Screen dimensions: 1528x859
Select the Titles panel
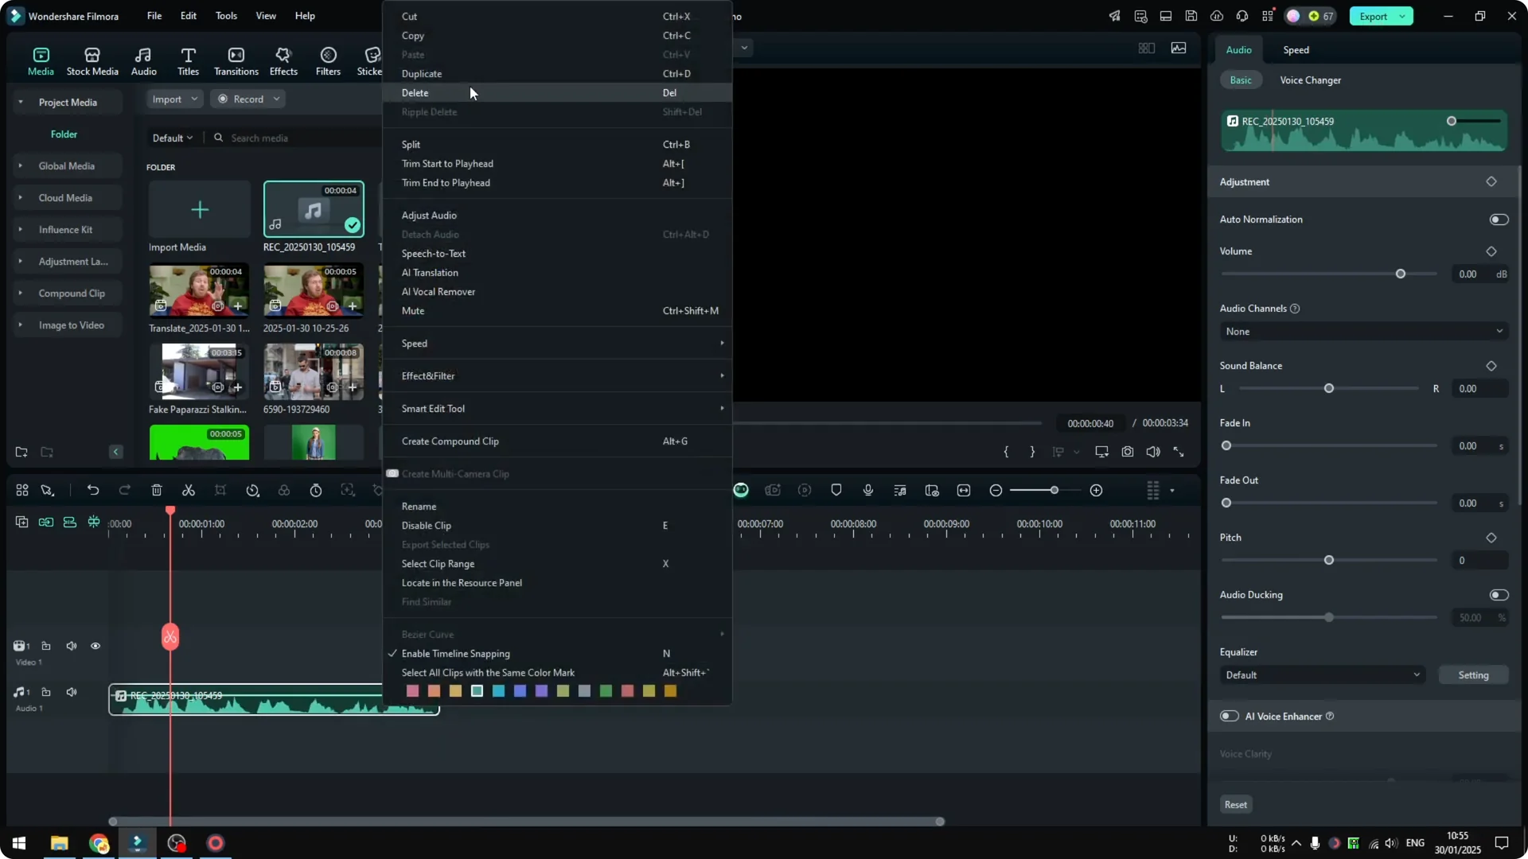click(188, 60)
